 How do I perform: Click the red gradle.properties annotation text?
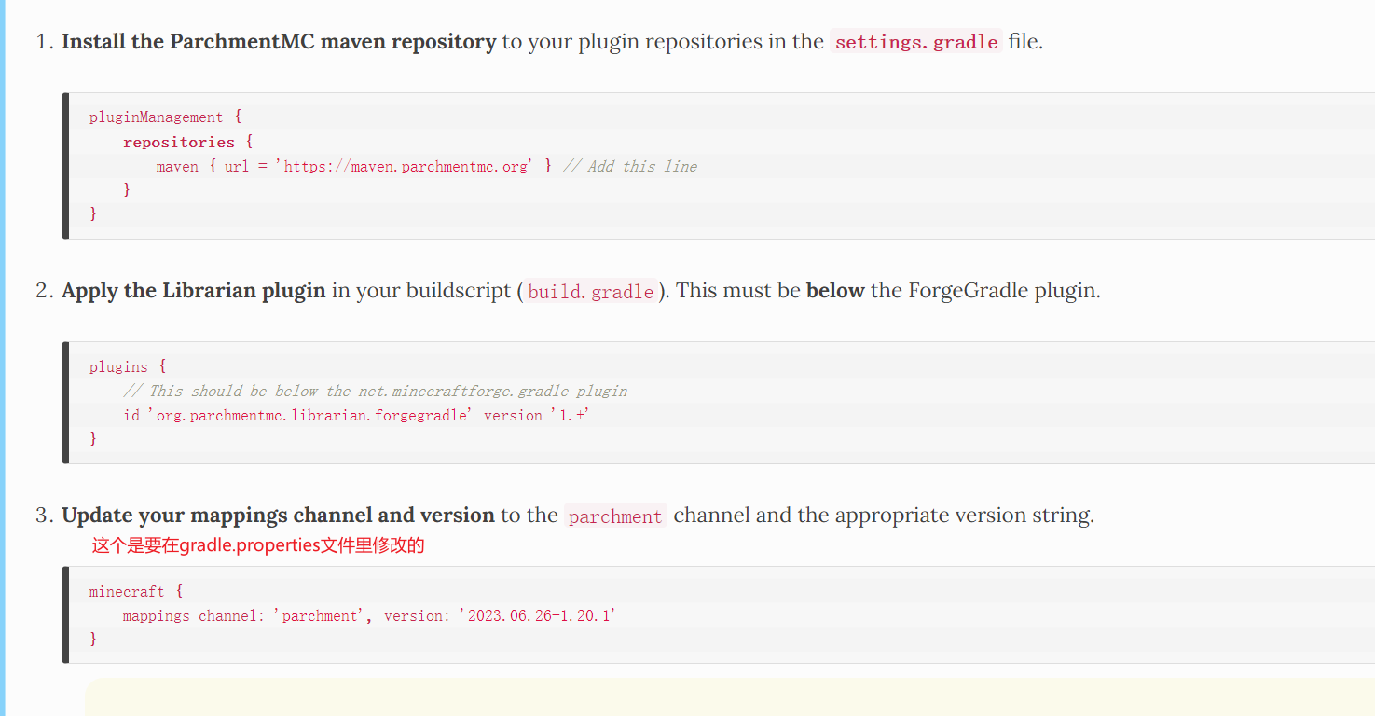[x=258, y=546]
